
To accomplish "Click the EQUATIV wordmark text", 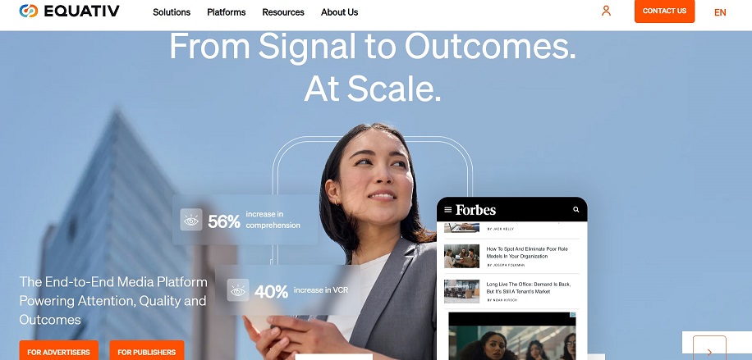I will pos(81,11).
